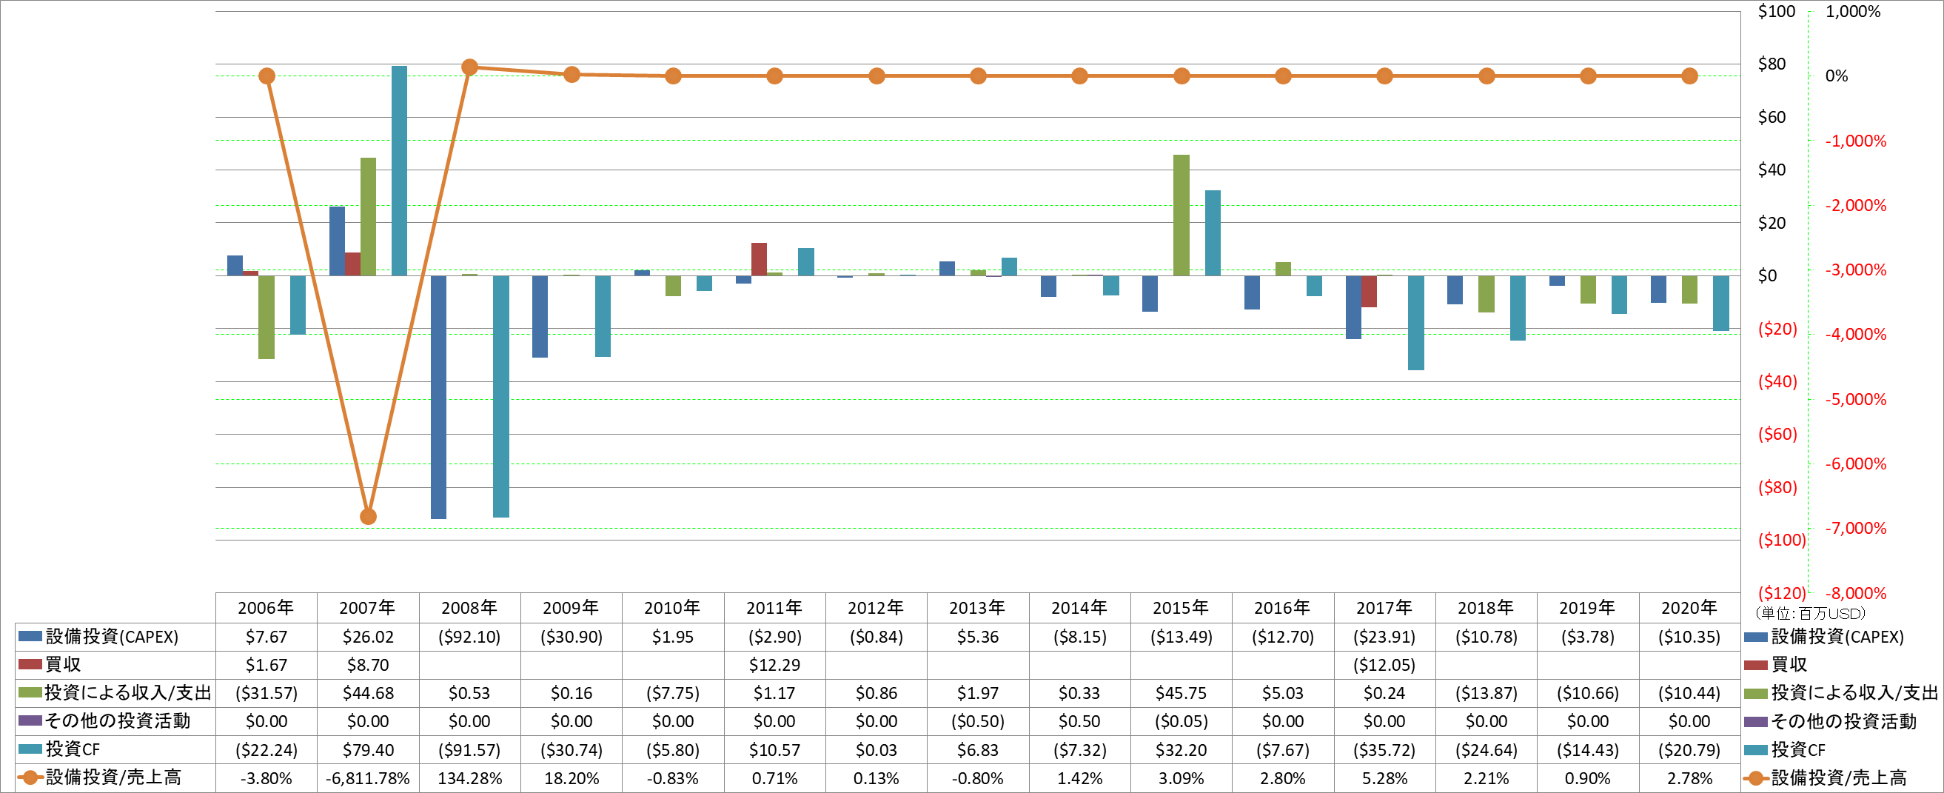Click the purple その他の投資活動 legend swatch on the left
This screenshot has width=1944, height=793.
click(x=30, y=720)
